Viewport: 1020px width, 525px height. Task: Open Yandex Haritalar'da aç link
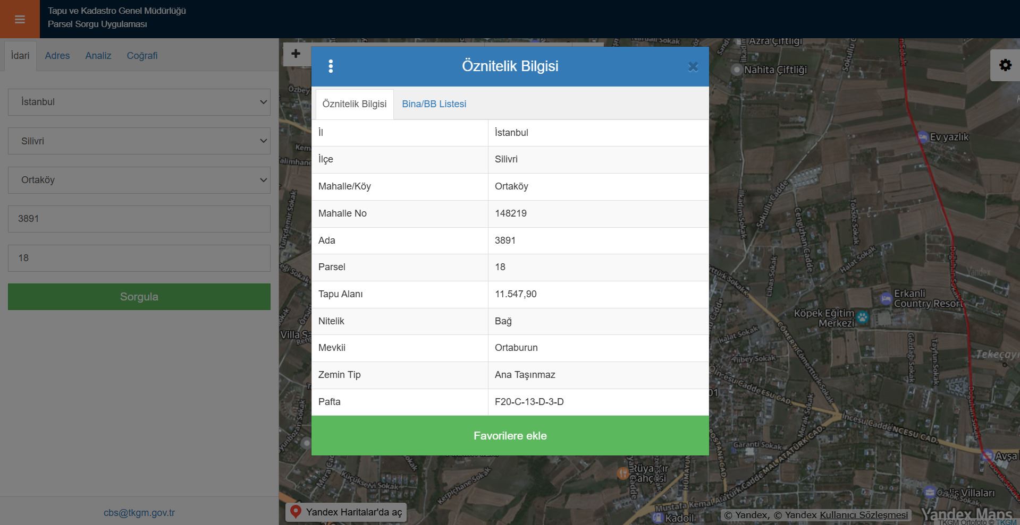(346, 512)
